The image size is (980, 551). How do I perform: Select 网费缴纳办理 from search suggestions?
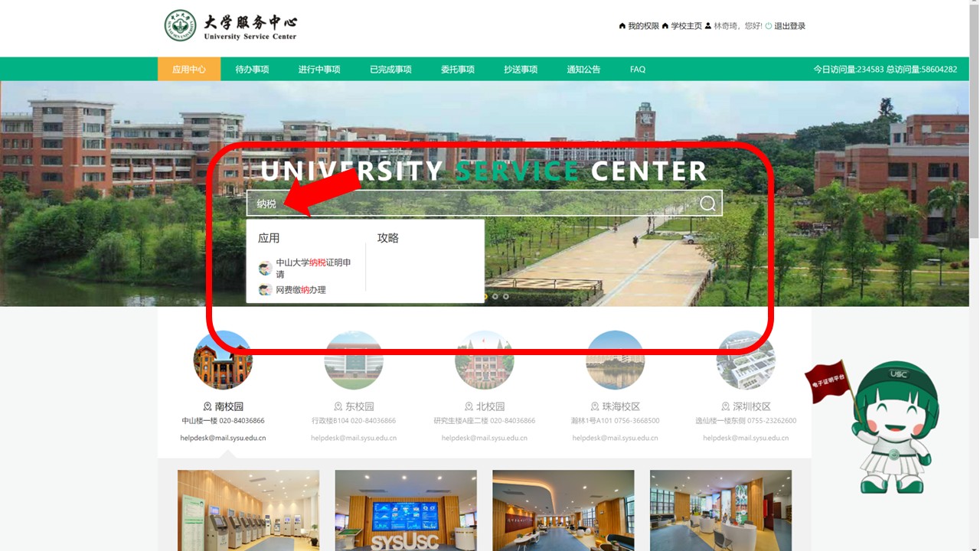tap(301, 290)
